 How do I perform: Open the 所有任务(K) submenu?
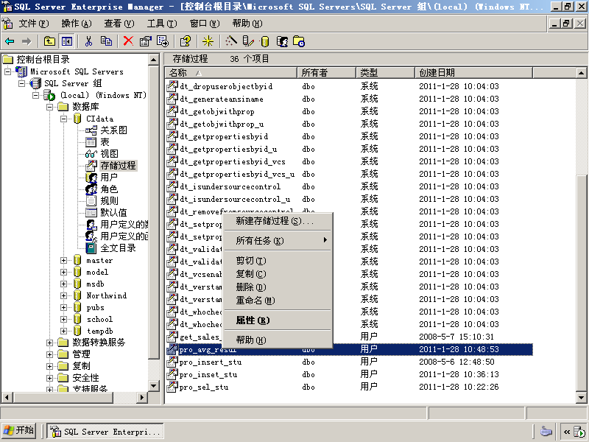coord(278,241)
